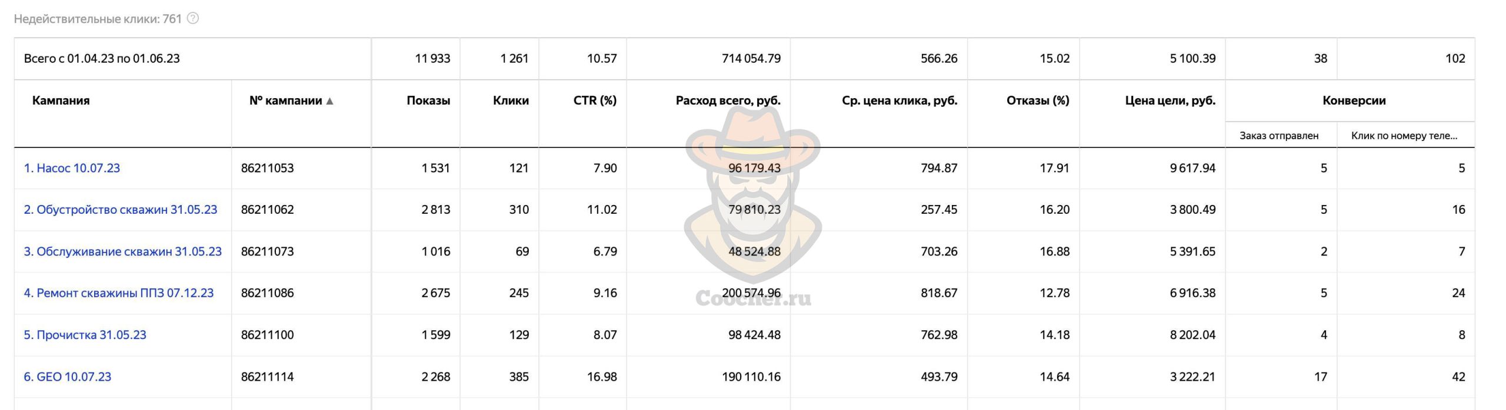This screenshot has width=1506, height=410.
Task: Sort table by CTR (%) column
Action: (594, 100)
